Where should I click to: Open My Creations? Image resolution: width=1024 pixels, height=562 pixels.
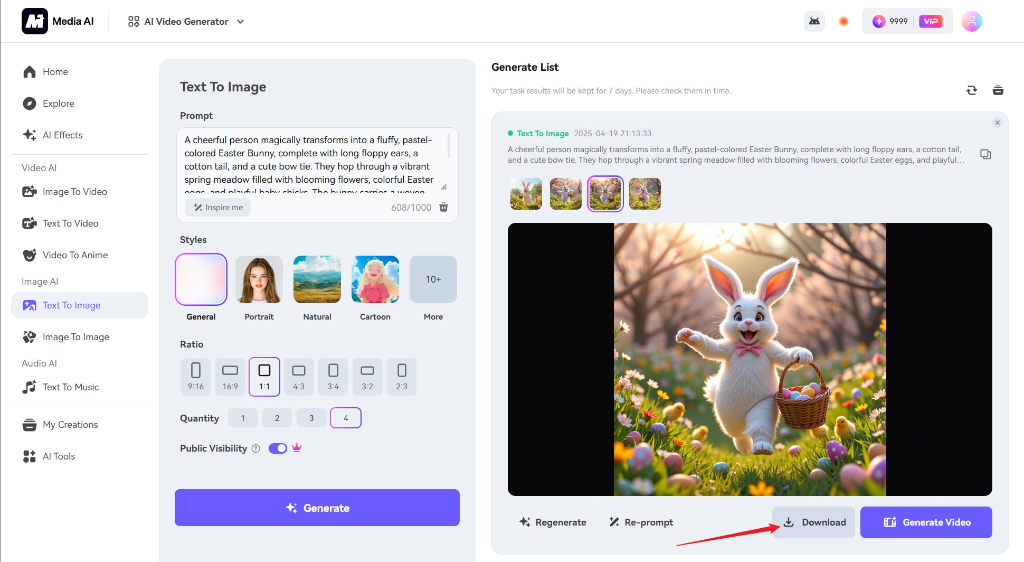tap(70, 424)
